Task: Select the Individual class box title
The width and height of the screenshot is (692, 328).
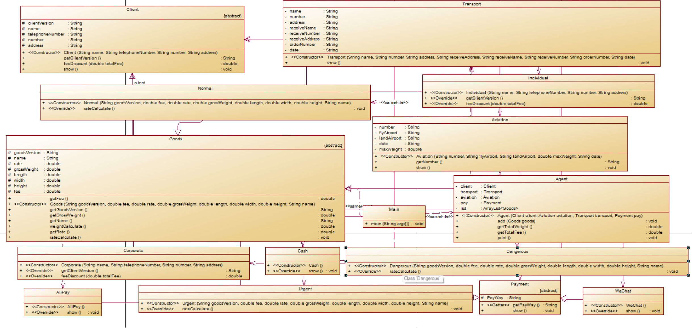Action: coord(538,78)
